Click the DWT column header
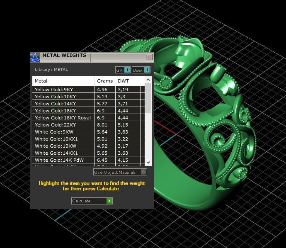The width and height of the screenshot is (286, 248). point(128,81)
